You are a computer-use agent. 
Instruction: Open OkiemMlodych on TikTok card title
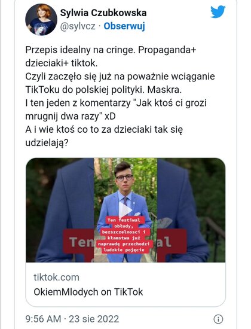(x=88, y=292)
